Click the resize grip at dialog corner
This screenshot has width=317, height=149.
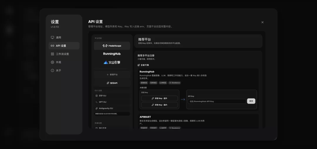click(x=275, y=138)
